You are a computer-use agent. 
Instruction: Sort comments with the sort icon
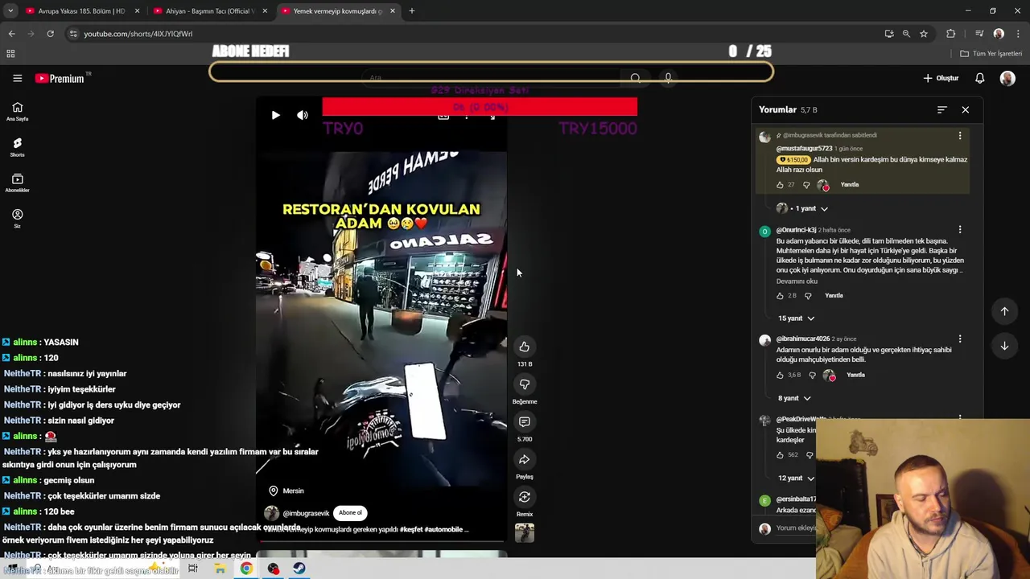[x=941, y=109]
